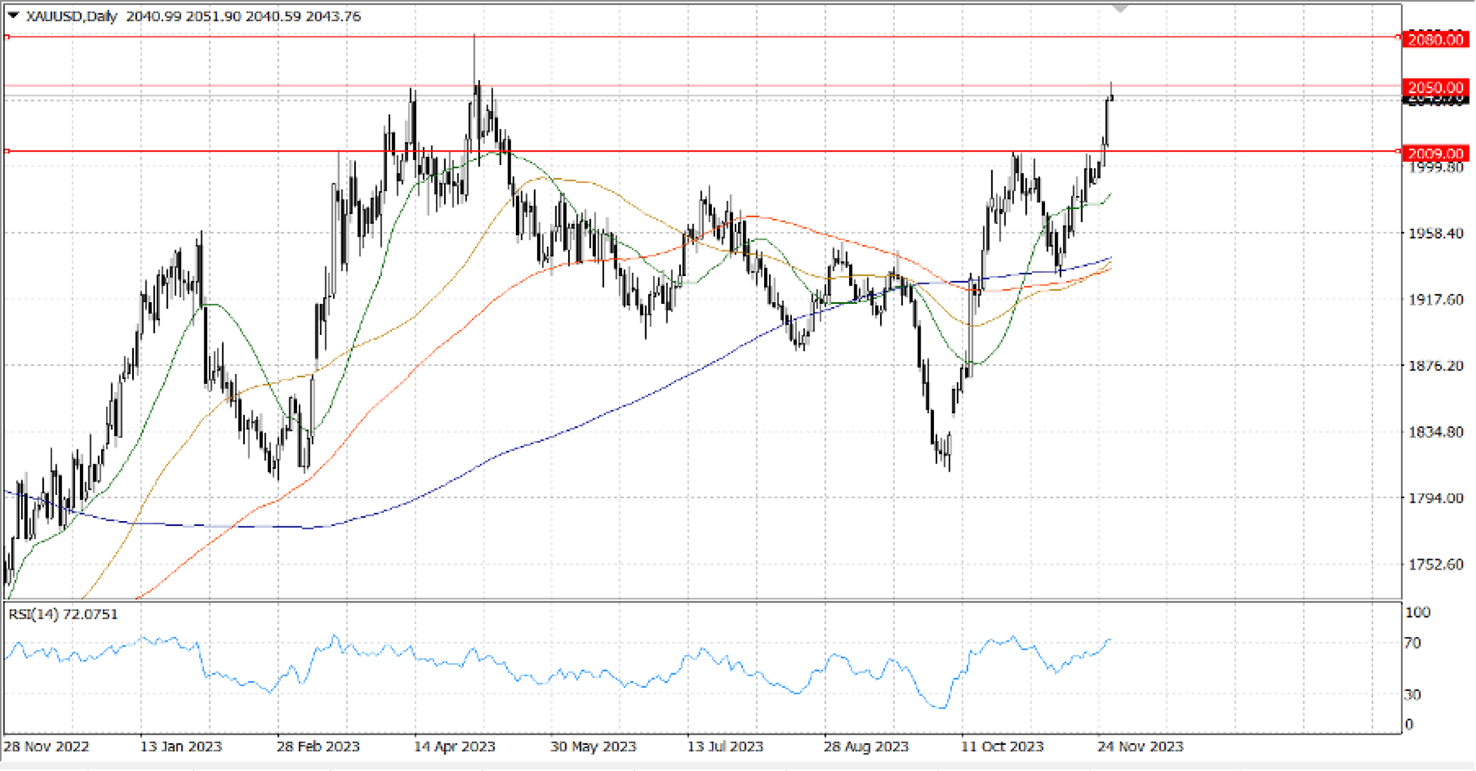1476x771 pixels.
Task: Click left handle of the 2009.00 line
Action: (x=7, y=151)
